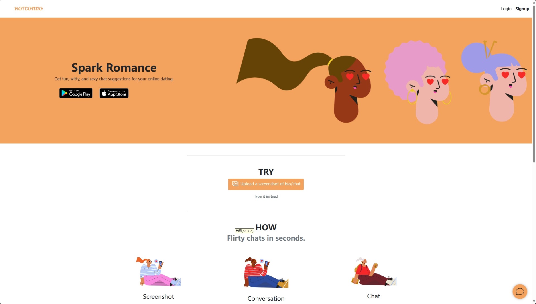Viewport: 536px width, 304px height.
Task: Click the HOTCONVO logo
Action: click(x=29, y=9)
